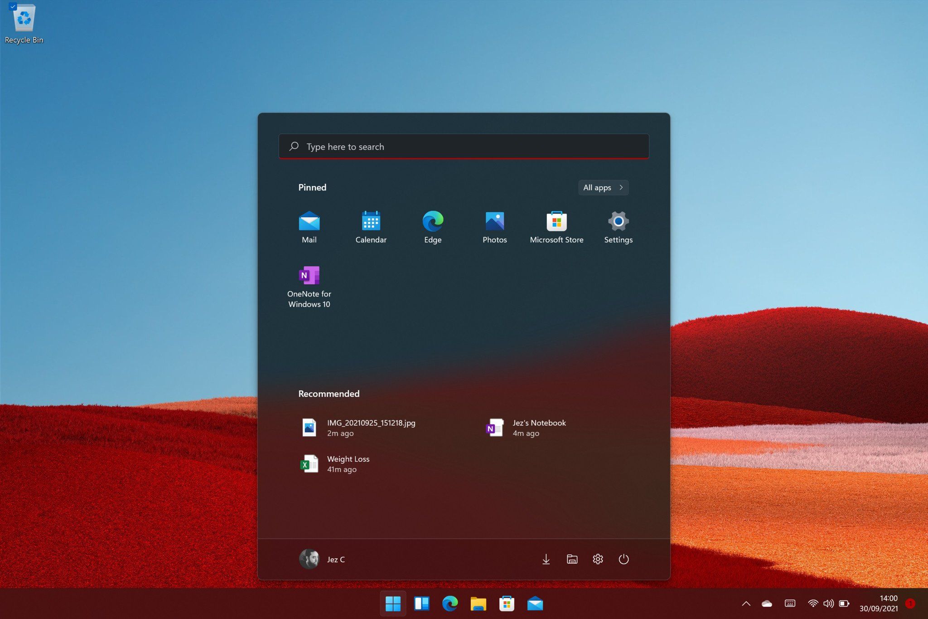Open the Downloads folder icon near Jez C
Screen dimensions: 928x619
[x=546, y=559]
